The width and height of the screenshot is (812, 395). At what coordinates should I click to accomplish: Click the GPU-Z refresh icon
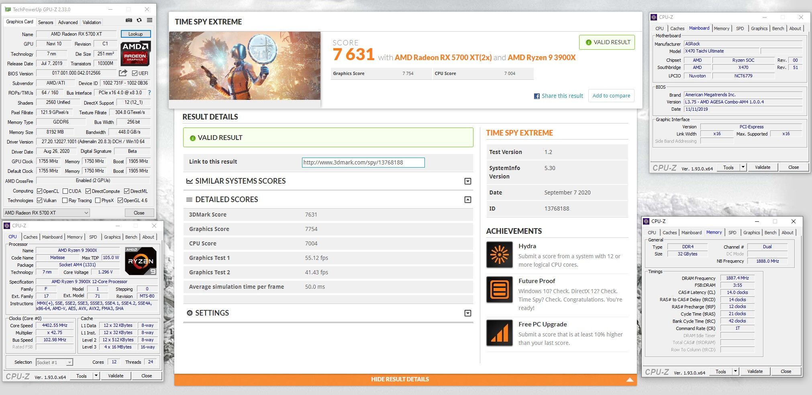(x=139, y=20)
